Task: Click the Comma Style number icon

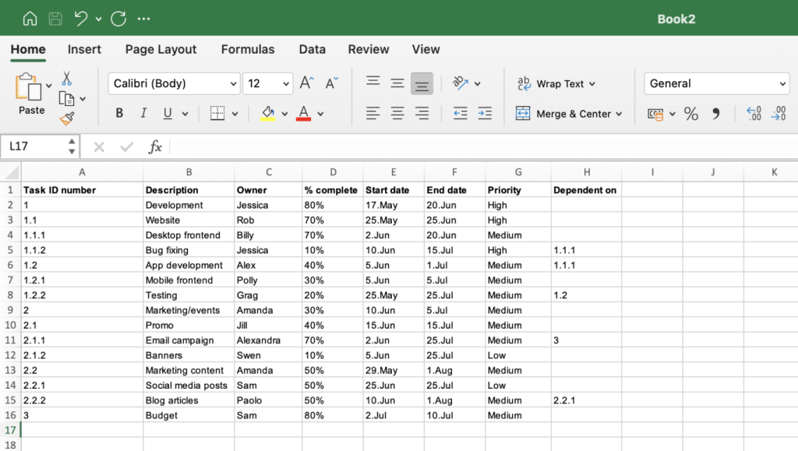Action: coord(718,113)
